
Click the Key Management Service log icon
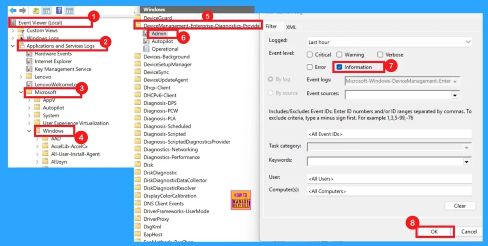[x=29, y=69]
